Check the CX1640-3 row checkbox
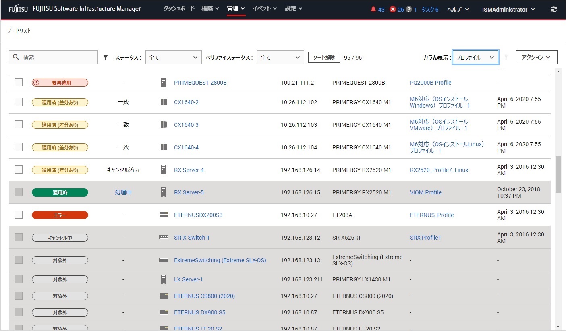Image resolution: width=566 pixels, height=331 pixels. tap(19, 124)
